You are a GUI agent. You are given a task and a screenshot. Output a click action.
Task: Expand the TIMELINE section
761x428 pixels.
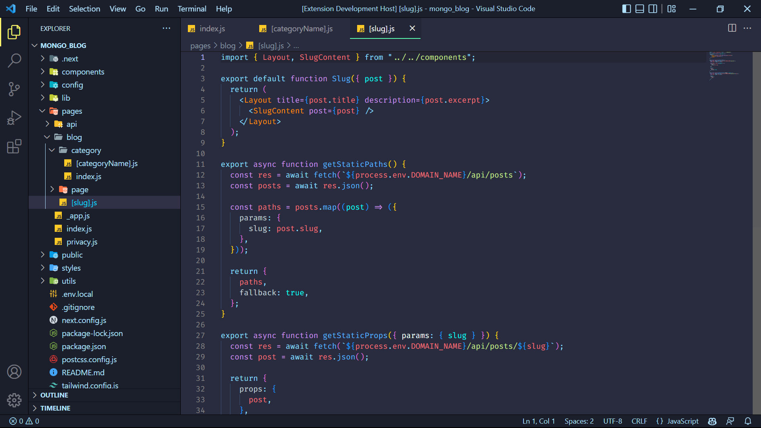(x=104, y=408)
